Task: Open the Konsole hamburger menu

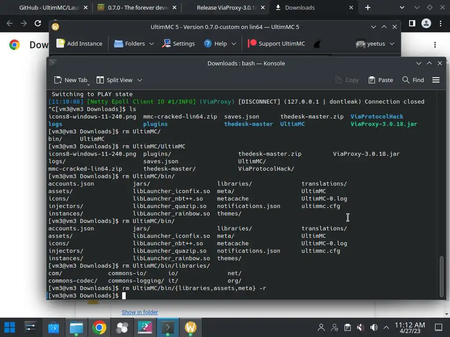Action: pyautogui.click(x=436, y=80)
